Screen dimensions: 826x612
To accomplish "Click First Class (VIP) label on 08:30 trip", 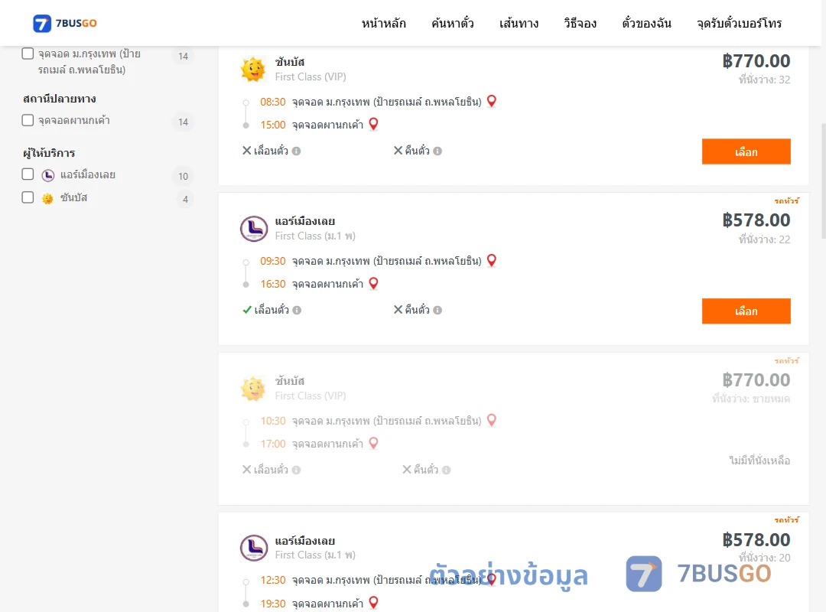I will [311, 77].
